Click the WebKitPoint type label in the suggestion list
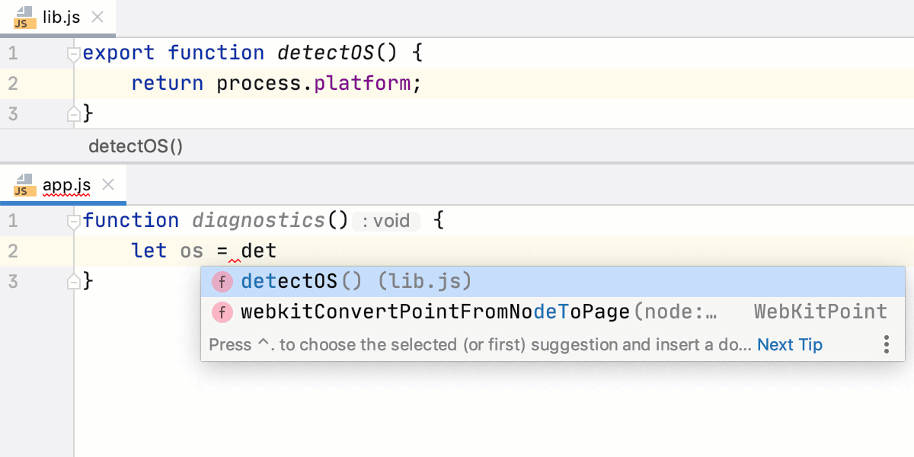 coord(820,312)
